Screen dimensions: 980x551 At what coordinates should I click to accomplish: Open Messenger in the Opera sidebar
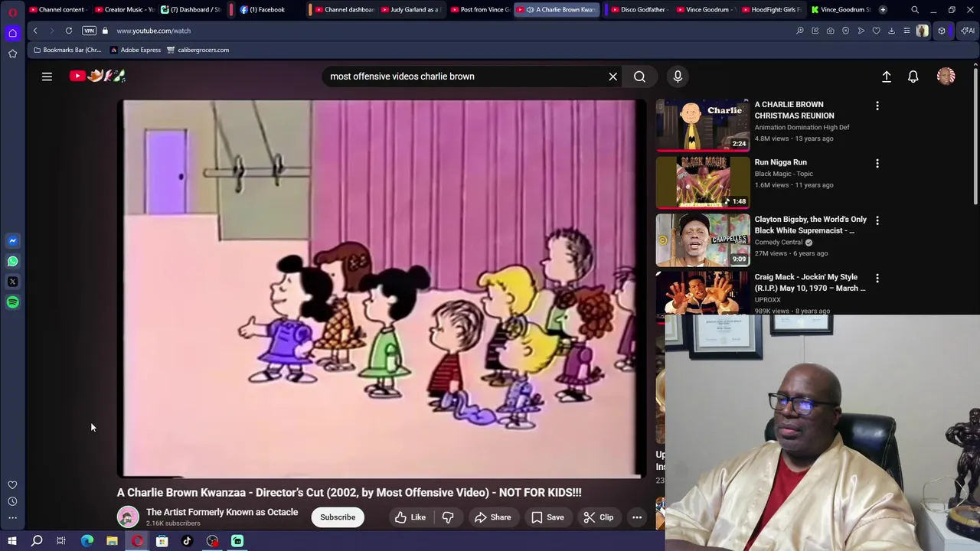(x=12, y=240)
